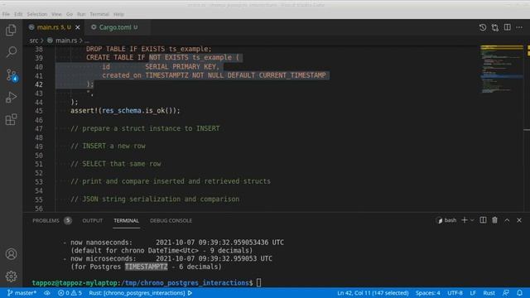
Task: Open Source Control view in activity bar
Action: pyautogui.click(x=11, y=75)
